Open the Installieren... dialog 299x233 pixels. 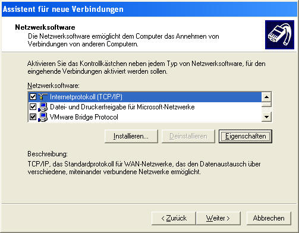point(131,136)
